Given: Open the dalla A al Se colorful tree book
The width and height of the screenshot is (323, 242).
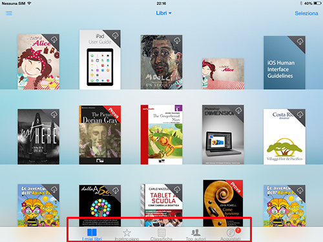Looking at the screenshot, I should (100, 205).
